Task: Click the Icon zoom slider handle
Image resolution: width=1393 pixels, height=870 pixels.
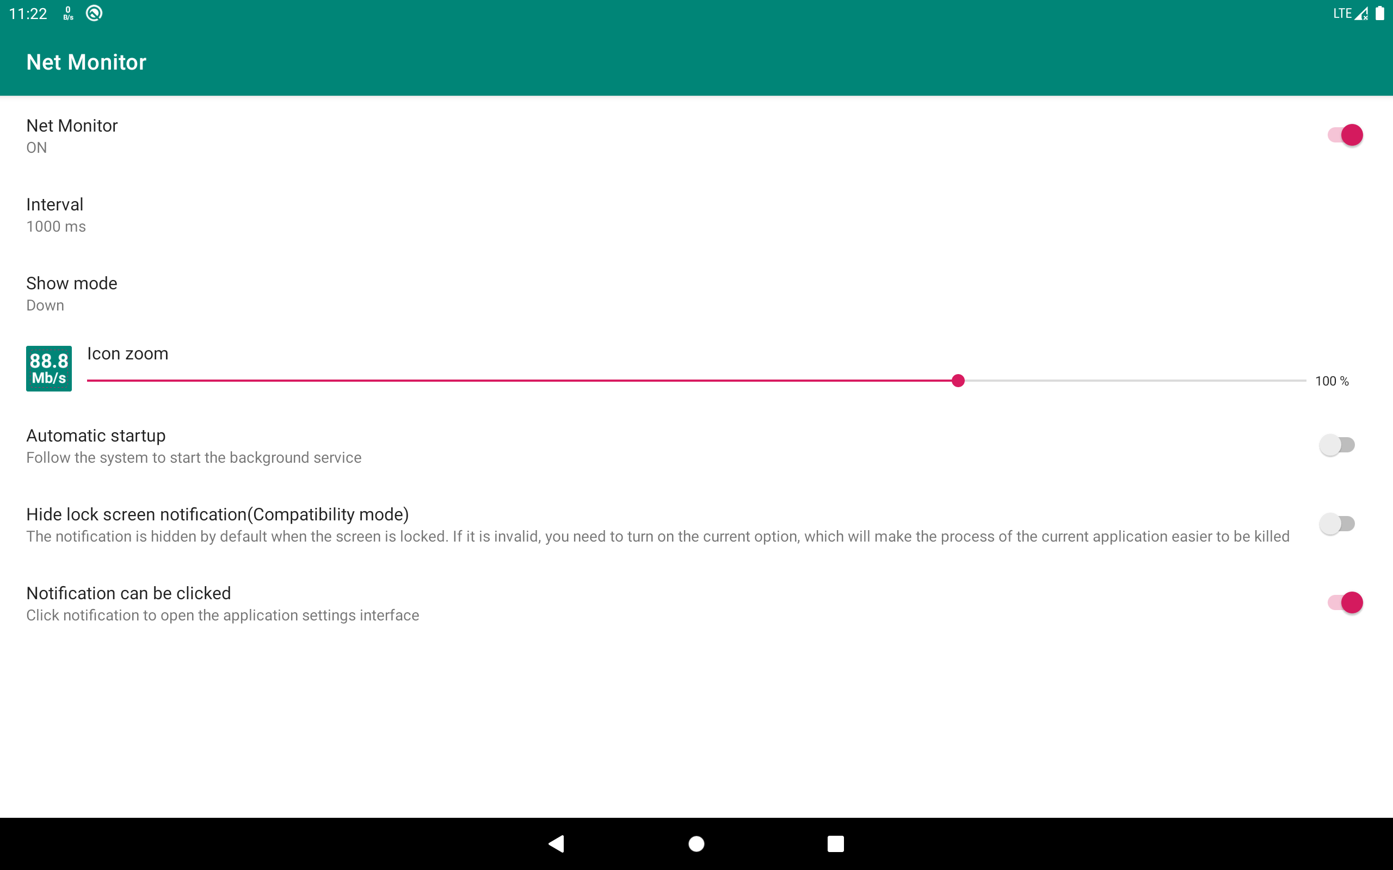Action: click(x=958, y=381)
